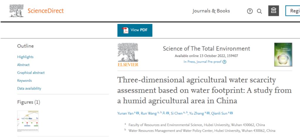Screen dimensions: 300x140
Task: Jump to Highlights in the outline
Action: pos(25,57)
